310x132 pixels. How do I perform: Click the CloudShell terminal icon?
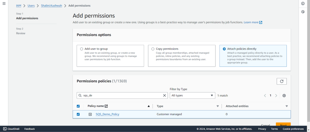click(x=5, y=129)
